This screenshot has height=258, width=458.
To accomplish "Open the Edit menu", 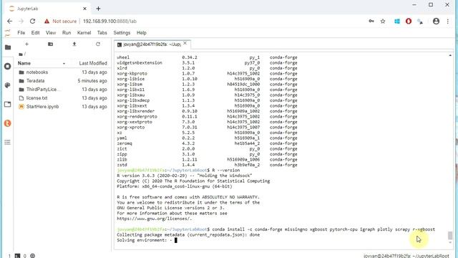I will 35,33.
